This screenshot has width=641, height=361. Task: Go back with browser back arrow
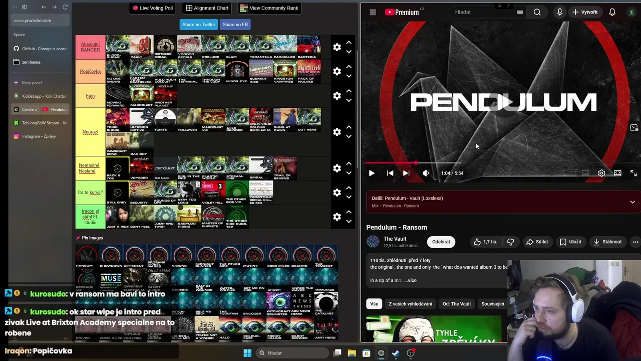point(44,7)
